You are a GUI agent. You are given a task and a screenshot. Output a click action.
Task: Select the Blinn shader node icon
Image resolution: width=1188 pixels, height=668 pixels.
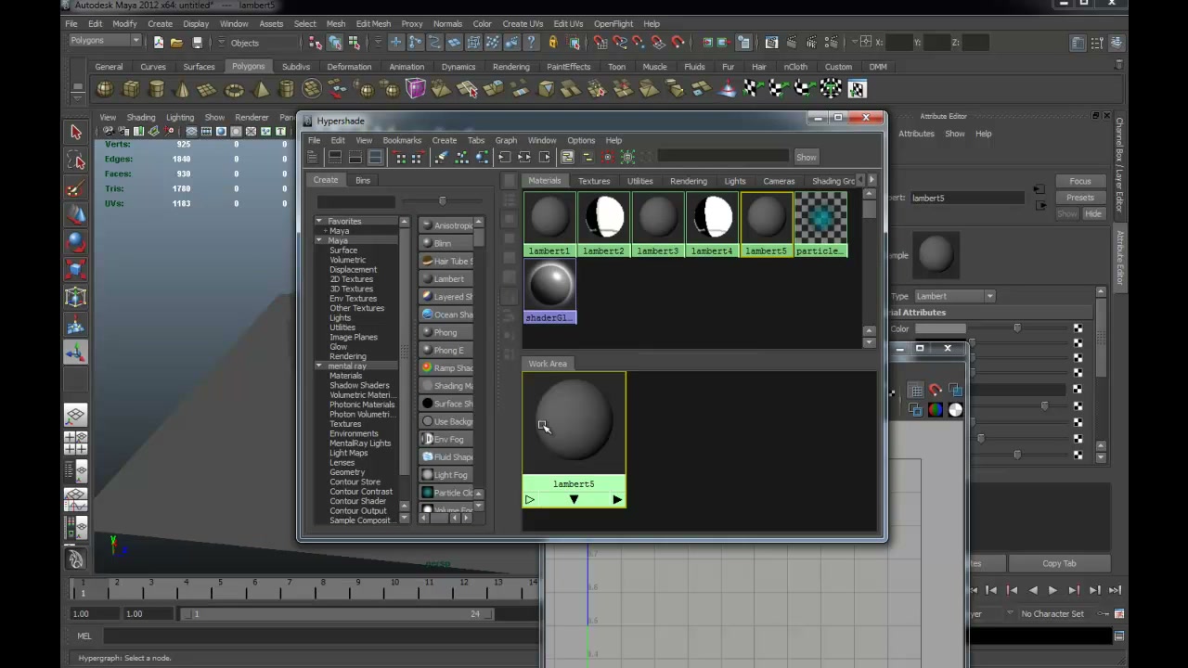tap(427, 243)
